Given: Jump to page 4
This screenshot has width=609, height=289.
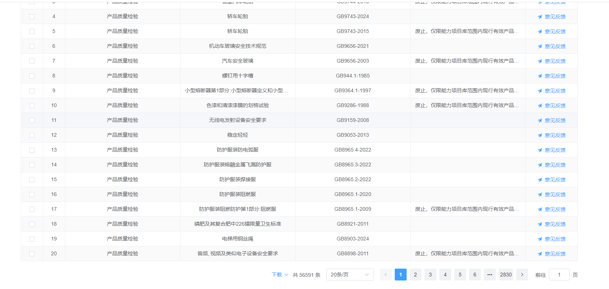Looking at the screenshot, I should (x=445, y=275).
